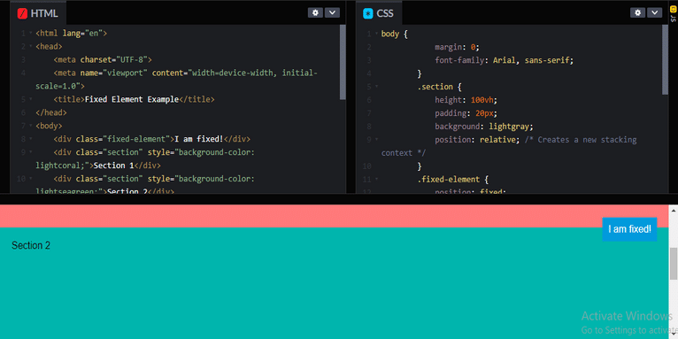Click 'Fixed Element Example' title text
Viewport: 678px width, 339px height.
coord(132,99)
